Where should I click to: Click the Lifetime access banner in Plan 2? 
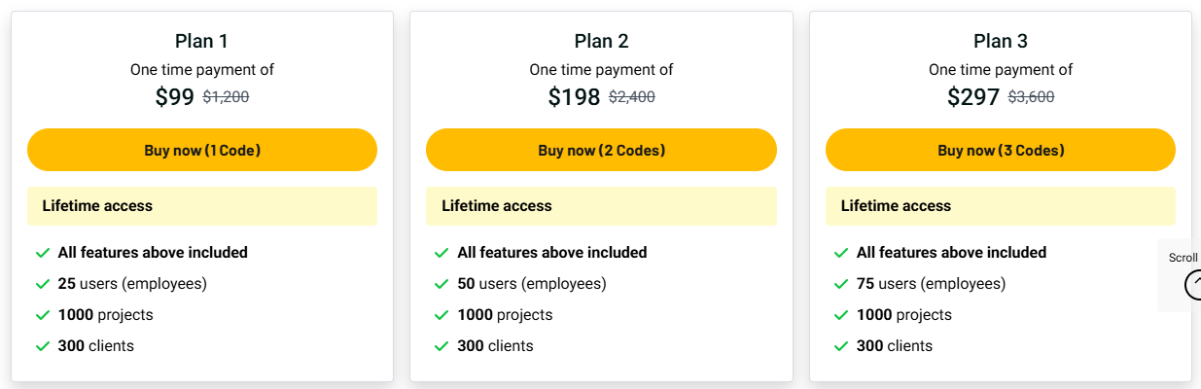point(601,206)
